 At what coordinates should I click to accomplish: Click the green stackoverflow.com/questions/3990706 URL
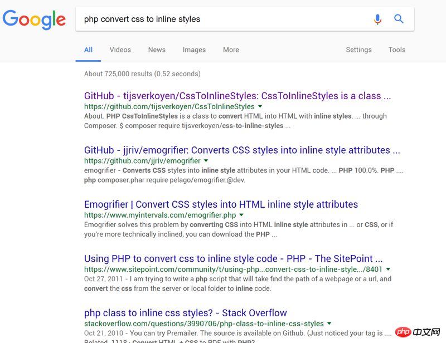pos(204,324)
